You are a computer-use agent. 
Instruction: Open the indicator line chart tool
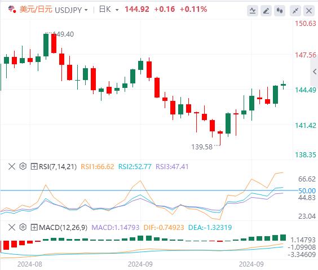(x=253, y=11)
